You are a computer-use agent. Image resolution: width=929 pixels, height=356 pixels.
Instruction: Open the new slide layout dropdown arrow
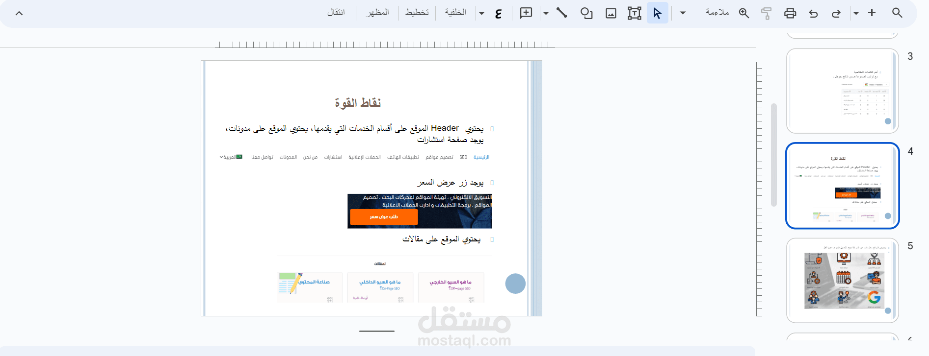point(856,13)
